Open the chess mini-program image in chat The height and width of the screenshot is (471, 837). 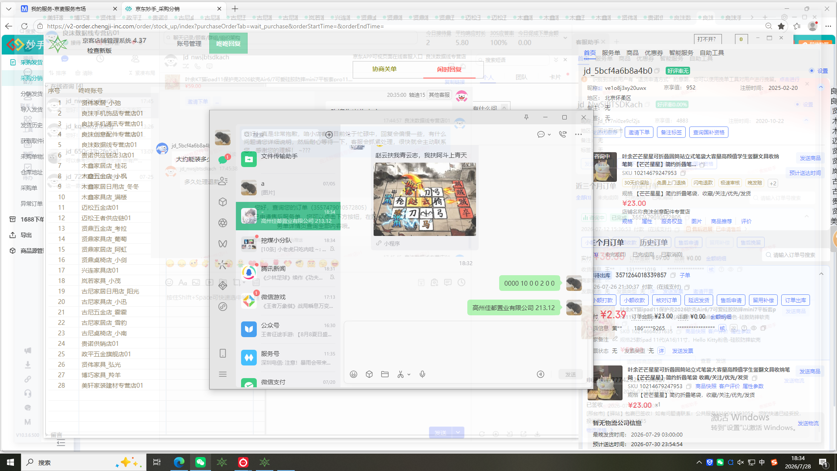point(425,199)
